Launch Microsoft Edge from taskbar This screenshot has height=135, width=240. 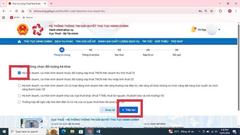coord(64,131)
